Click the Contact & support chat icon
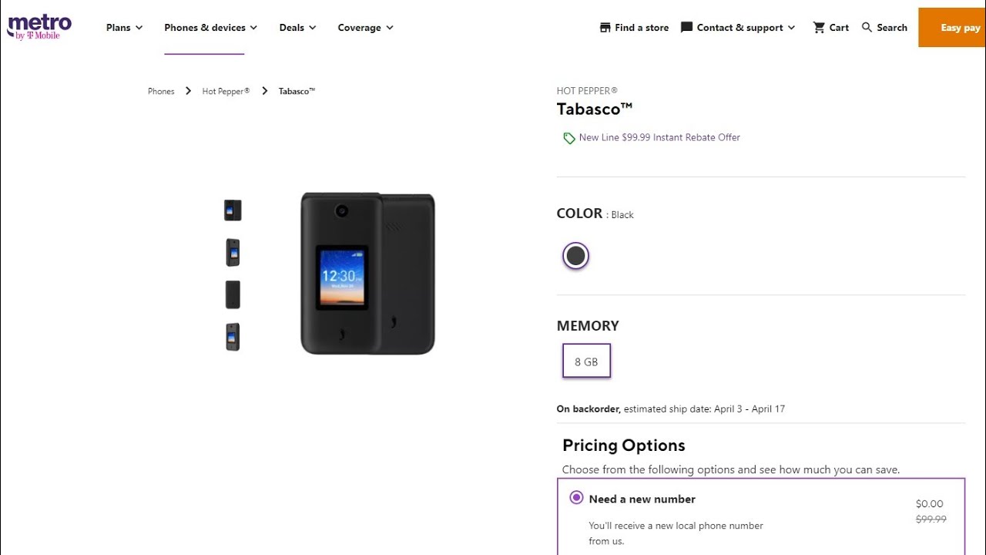Viewport: 986px width, 555px height. [686, 28]
